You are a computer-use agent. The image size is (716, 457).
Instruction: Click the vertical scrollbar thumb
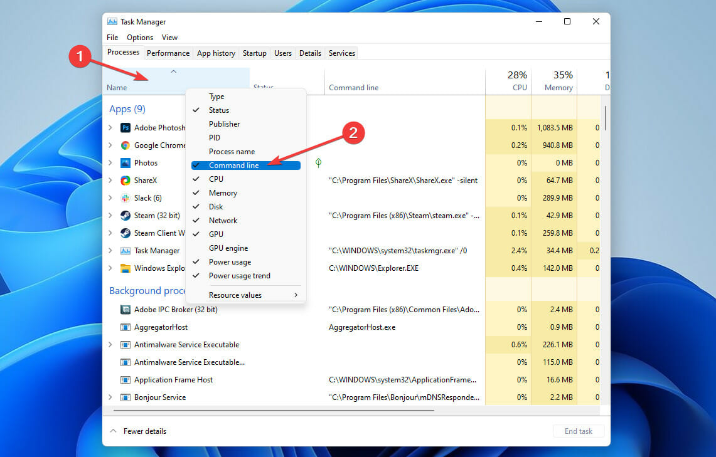pos(606,118)
